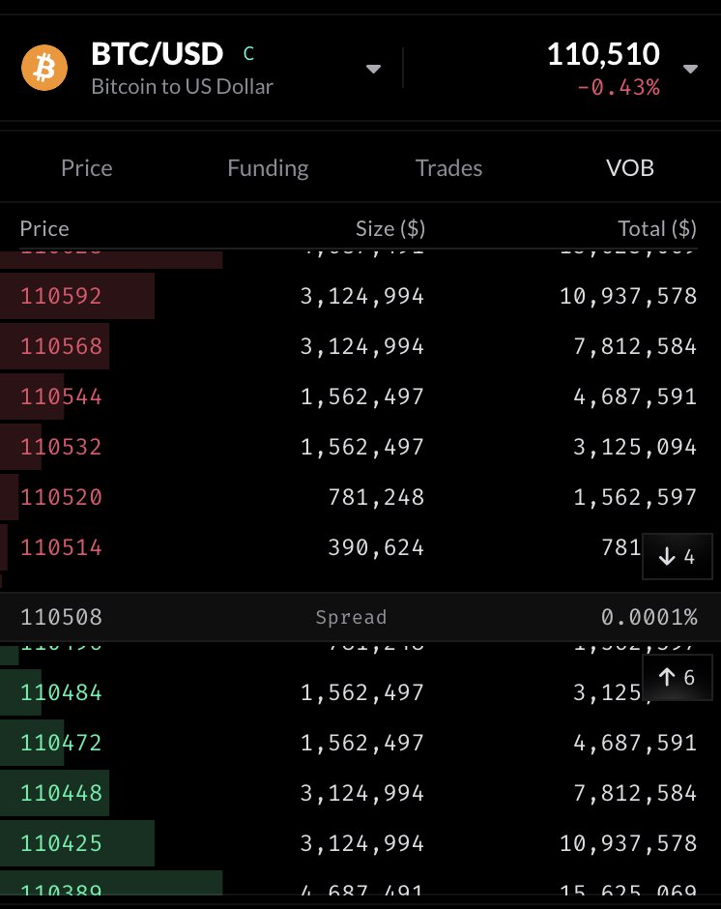Click size 781,248 in the 110520 row
The image size is (721, 909).
click(x=376, y=497)
